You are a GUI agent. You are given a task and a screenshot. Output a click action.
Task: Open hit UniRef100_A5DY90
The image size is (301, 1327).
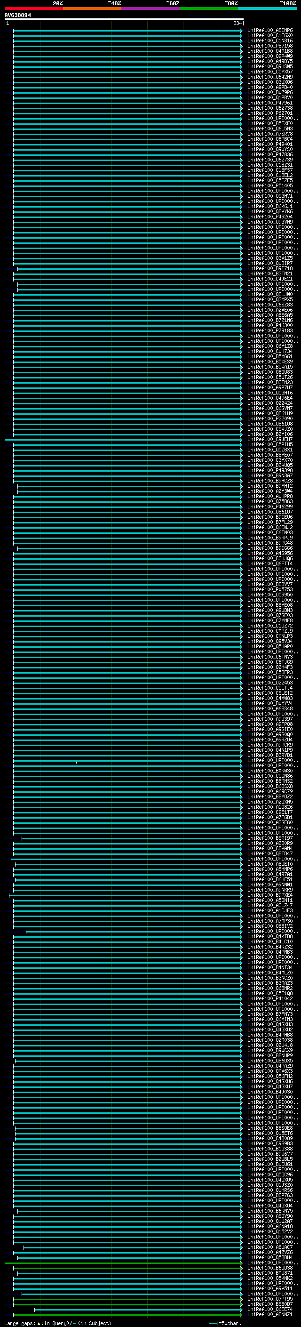click(x=269, y=1216)
